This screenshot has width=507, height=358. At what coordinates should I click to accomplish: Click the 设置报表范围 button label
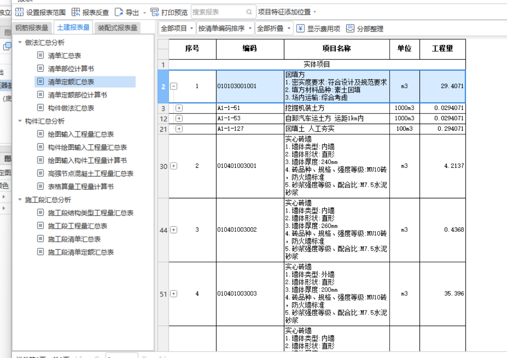46,13
